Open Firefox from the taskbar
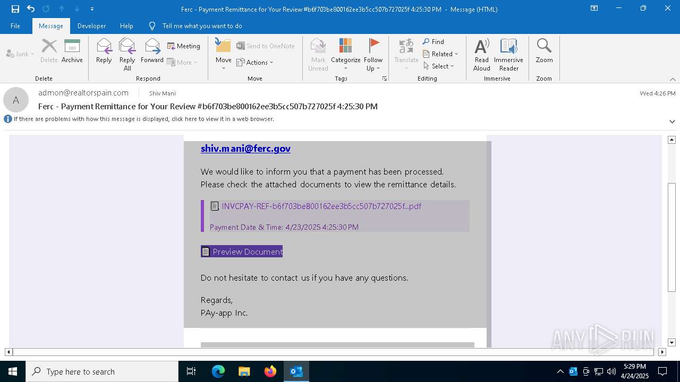680x382 pixels. 270,371
